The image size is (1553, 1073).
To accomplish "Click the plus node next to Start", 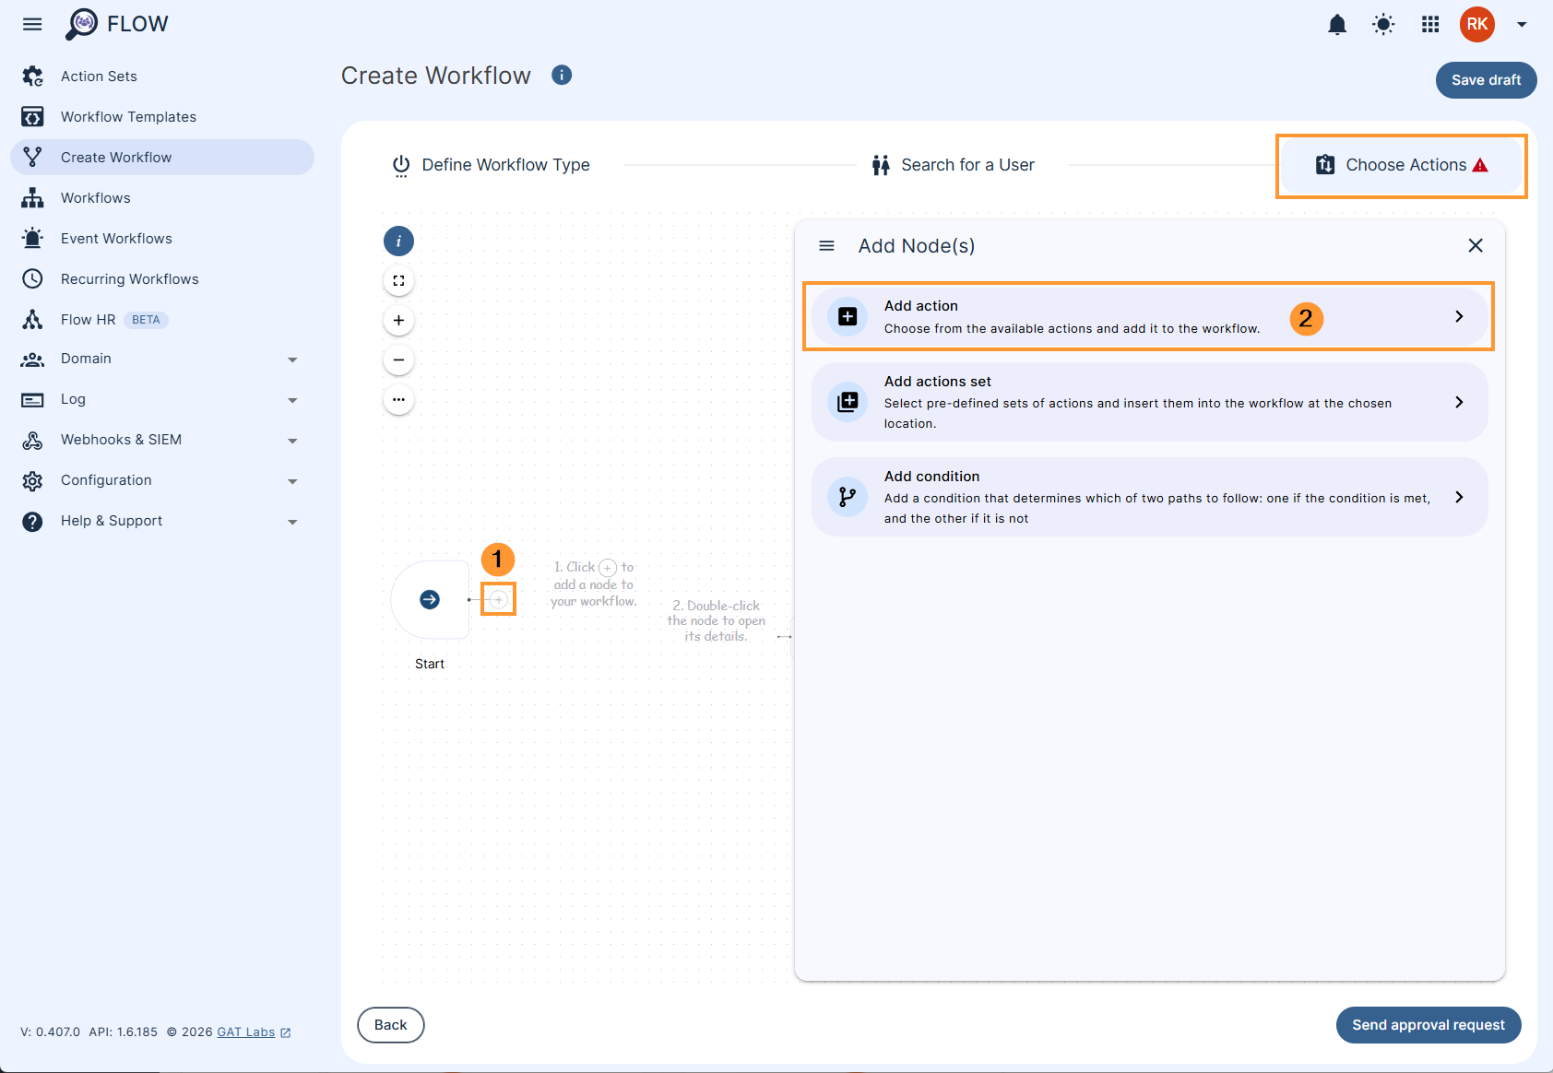I will pos(498,599).
